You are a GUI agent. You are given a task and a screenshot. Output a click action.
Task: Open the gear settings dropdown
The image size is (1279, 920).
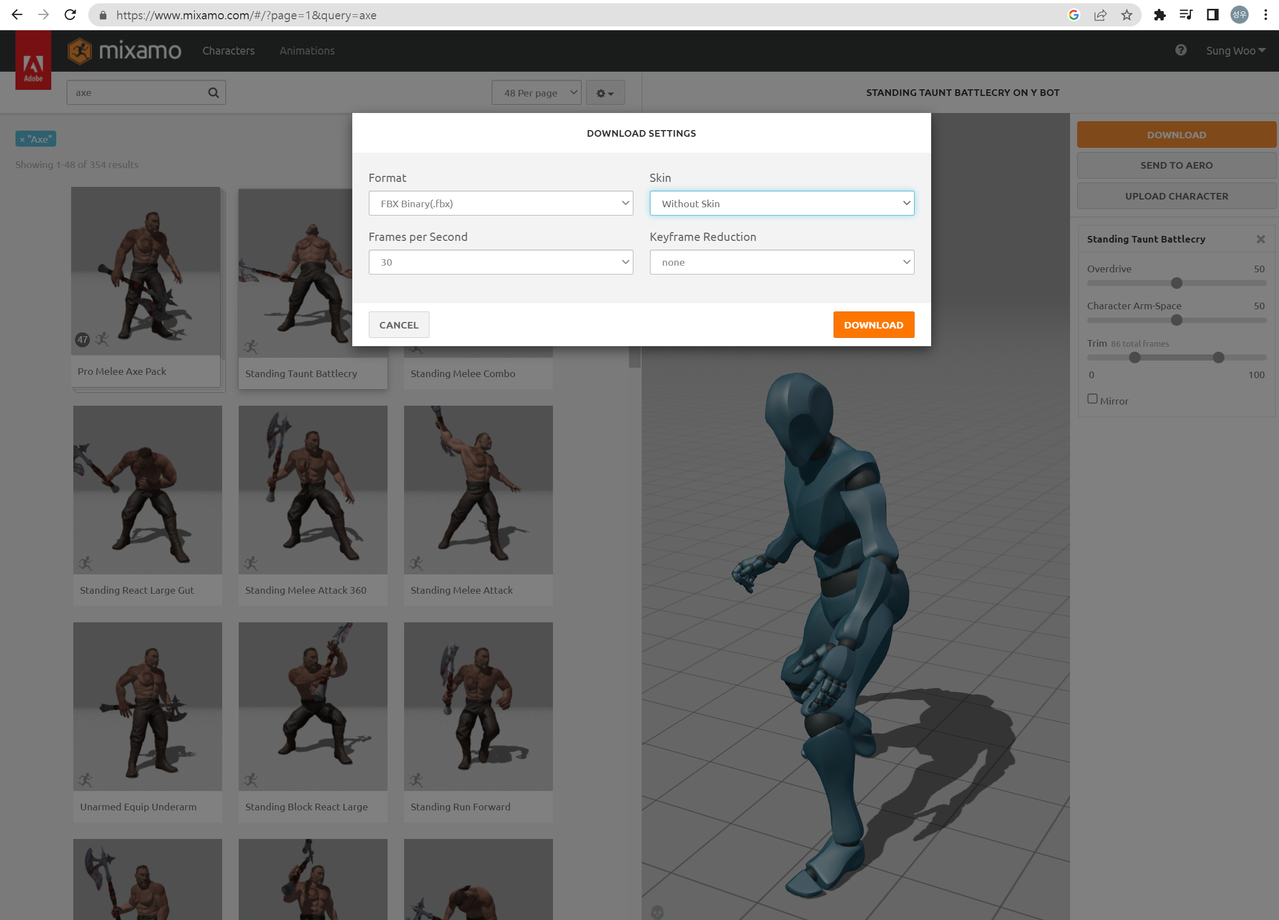coord(605,93)
